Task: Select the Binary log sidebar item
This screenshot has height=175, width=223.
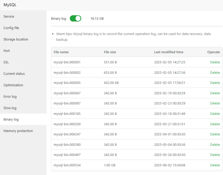Action: coord(11,119)
